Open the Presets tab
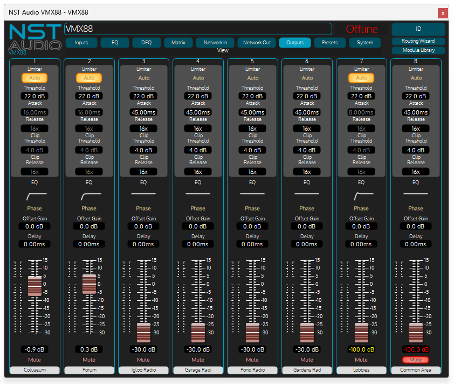Image resolution: width=454 pixels, height=384 pixels. pyautogui.click(x=329, y=43)
